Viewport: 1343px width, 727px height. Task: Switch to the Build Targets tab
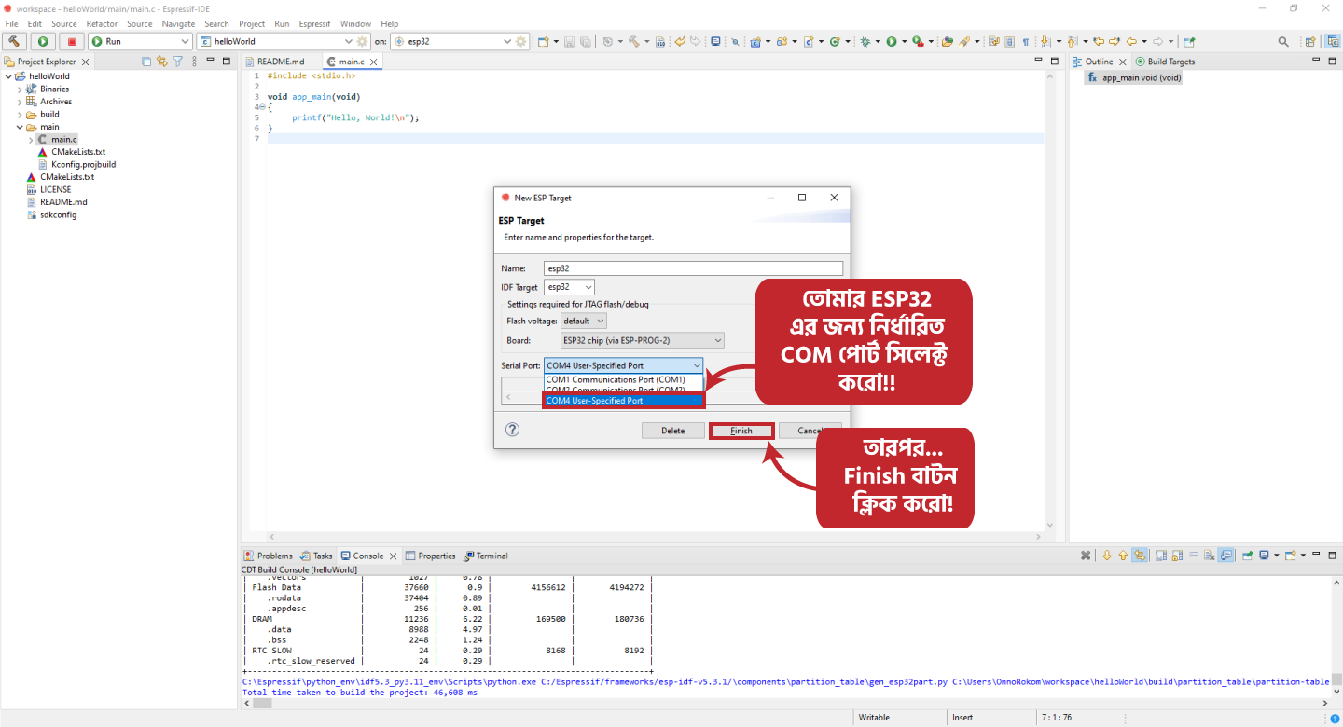tap(1165, 62)
